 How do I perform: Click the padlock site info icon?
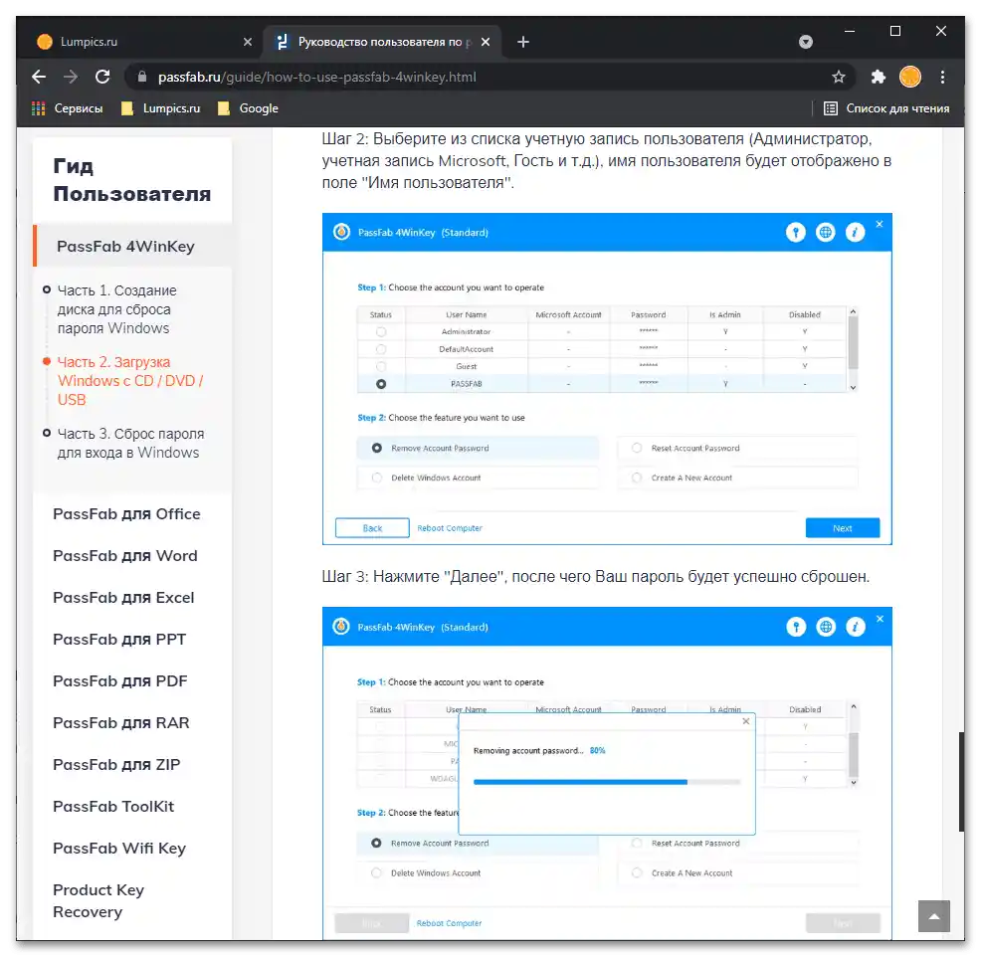(142, 77)
